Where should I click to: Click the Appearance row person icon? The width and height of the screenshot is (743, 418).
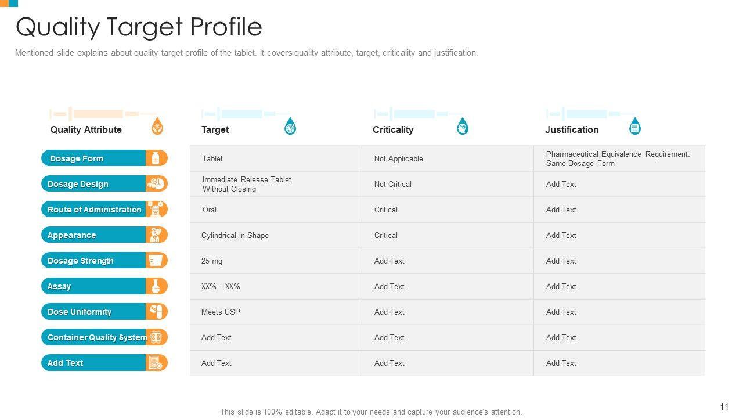[x=156, y=235]
